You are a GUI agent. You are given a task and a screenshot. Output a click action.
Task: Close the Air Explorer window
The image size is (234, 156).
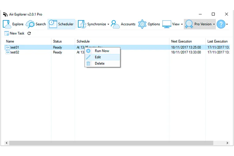pos(226,14)
